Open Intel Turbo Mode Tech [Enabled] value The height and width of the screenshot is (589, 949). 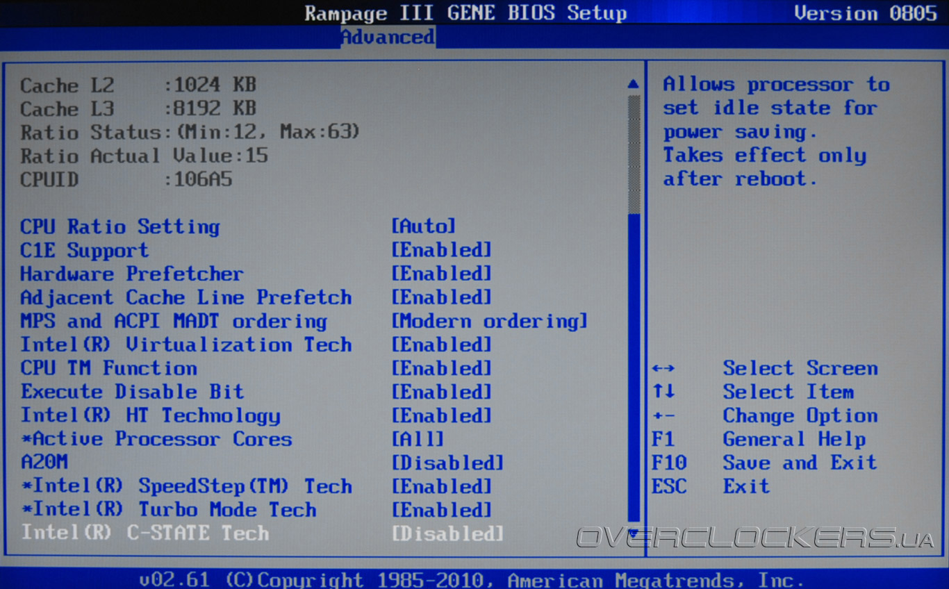[441, 510]
